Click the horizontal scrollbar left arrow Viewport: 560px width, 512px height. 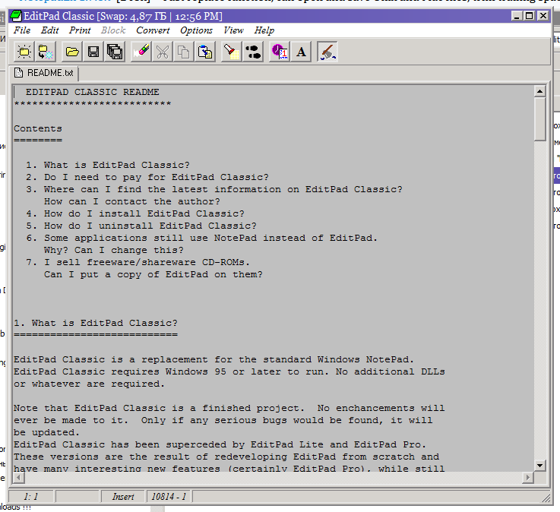[18, 477]
